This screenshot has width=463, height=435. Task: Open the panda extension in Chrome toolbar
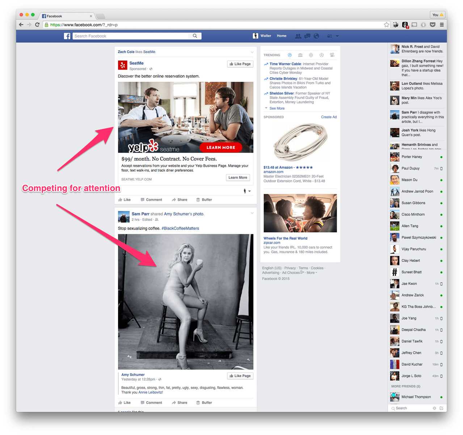point(396,25)
